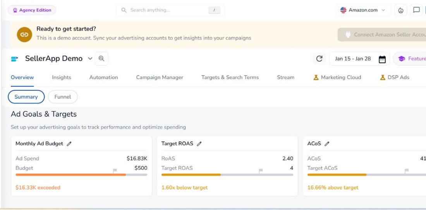This screenshot has height=210, width=426.
Task: Click the Ad Goals & Targets heading
Action: 44,114
